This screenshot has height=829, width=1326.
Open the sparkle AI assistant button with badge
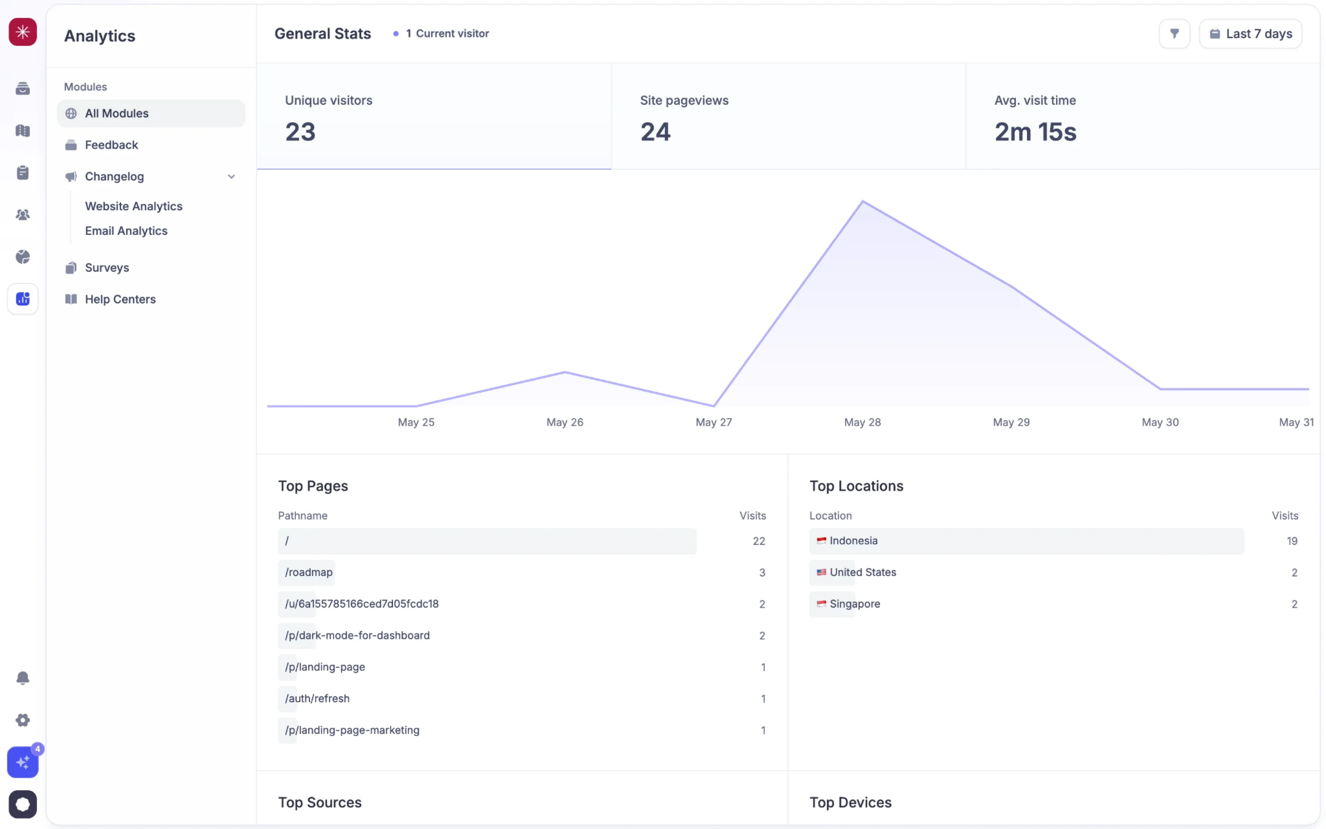tap(23, 762)
